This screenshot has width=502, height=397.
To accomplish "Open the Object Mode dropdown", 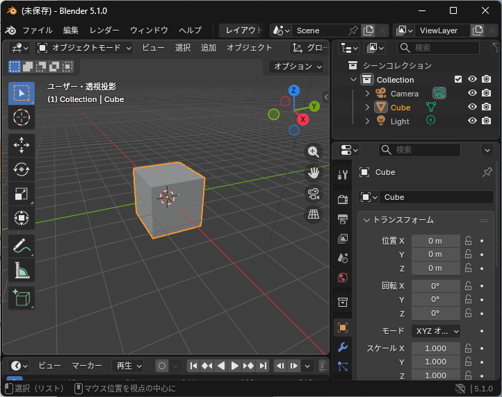I will point(84,48).
